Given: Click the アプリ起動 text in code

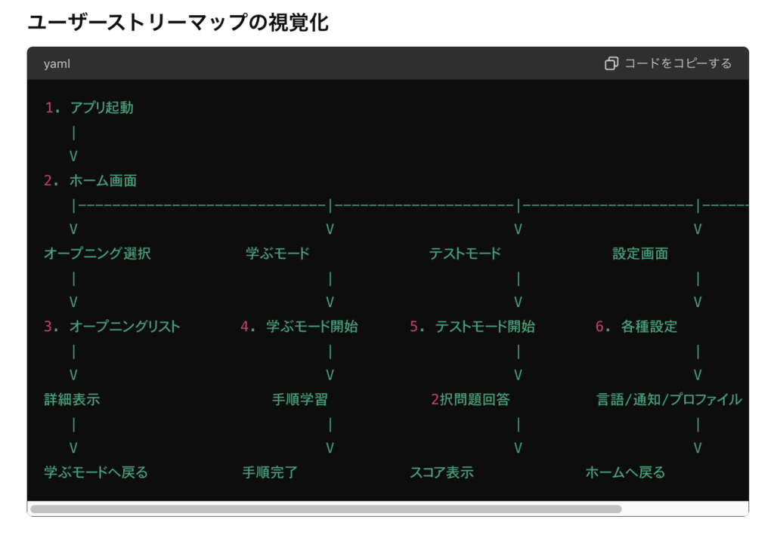Looking at the screenshot, I should point(101,108).
